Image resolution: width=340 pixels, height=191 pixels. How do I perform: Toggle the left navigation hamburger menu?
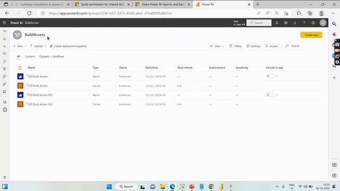point(5,31)
